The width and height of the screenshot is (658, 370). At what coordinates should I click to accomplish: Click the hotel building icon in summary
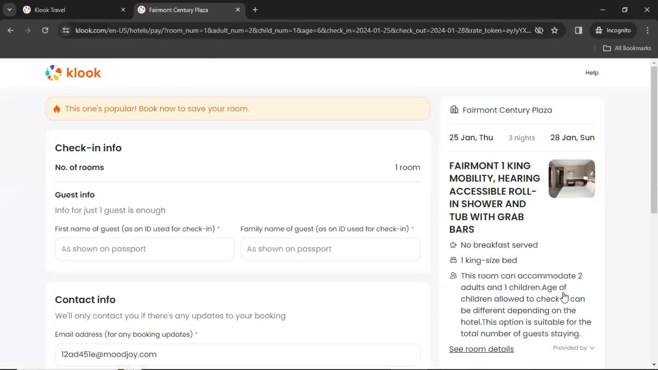tap(454, 110)
